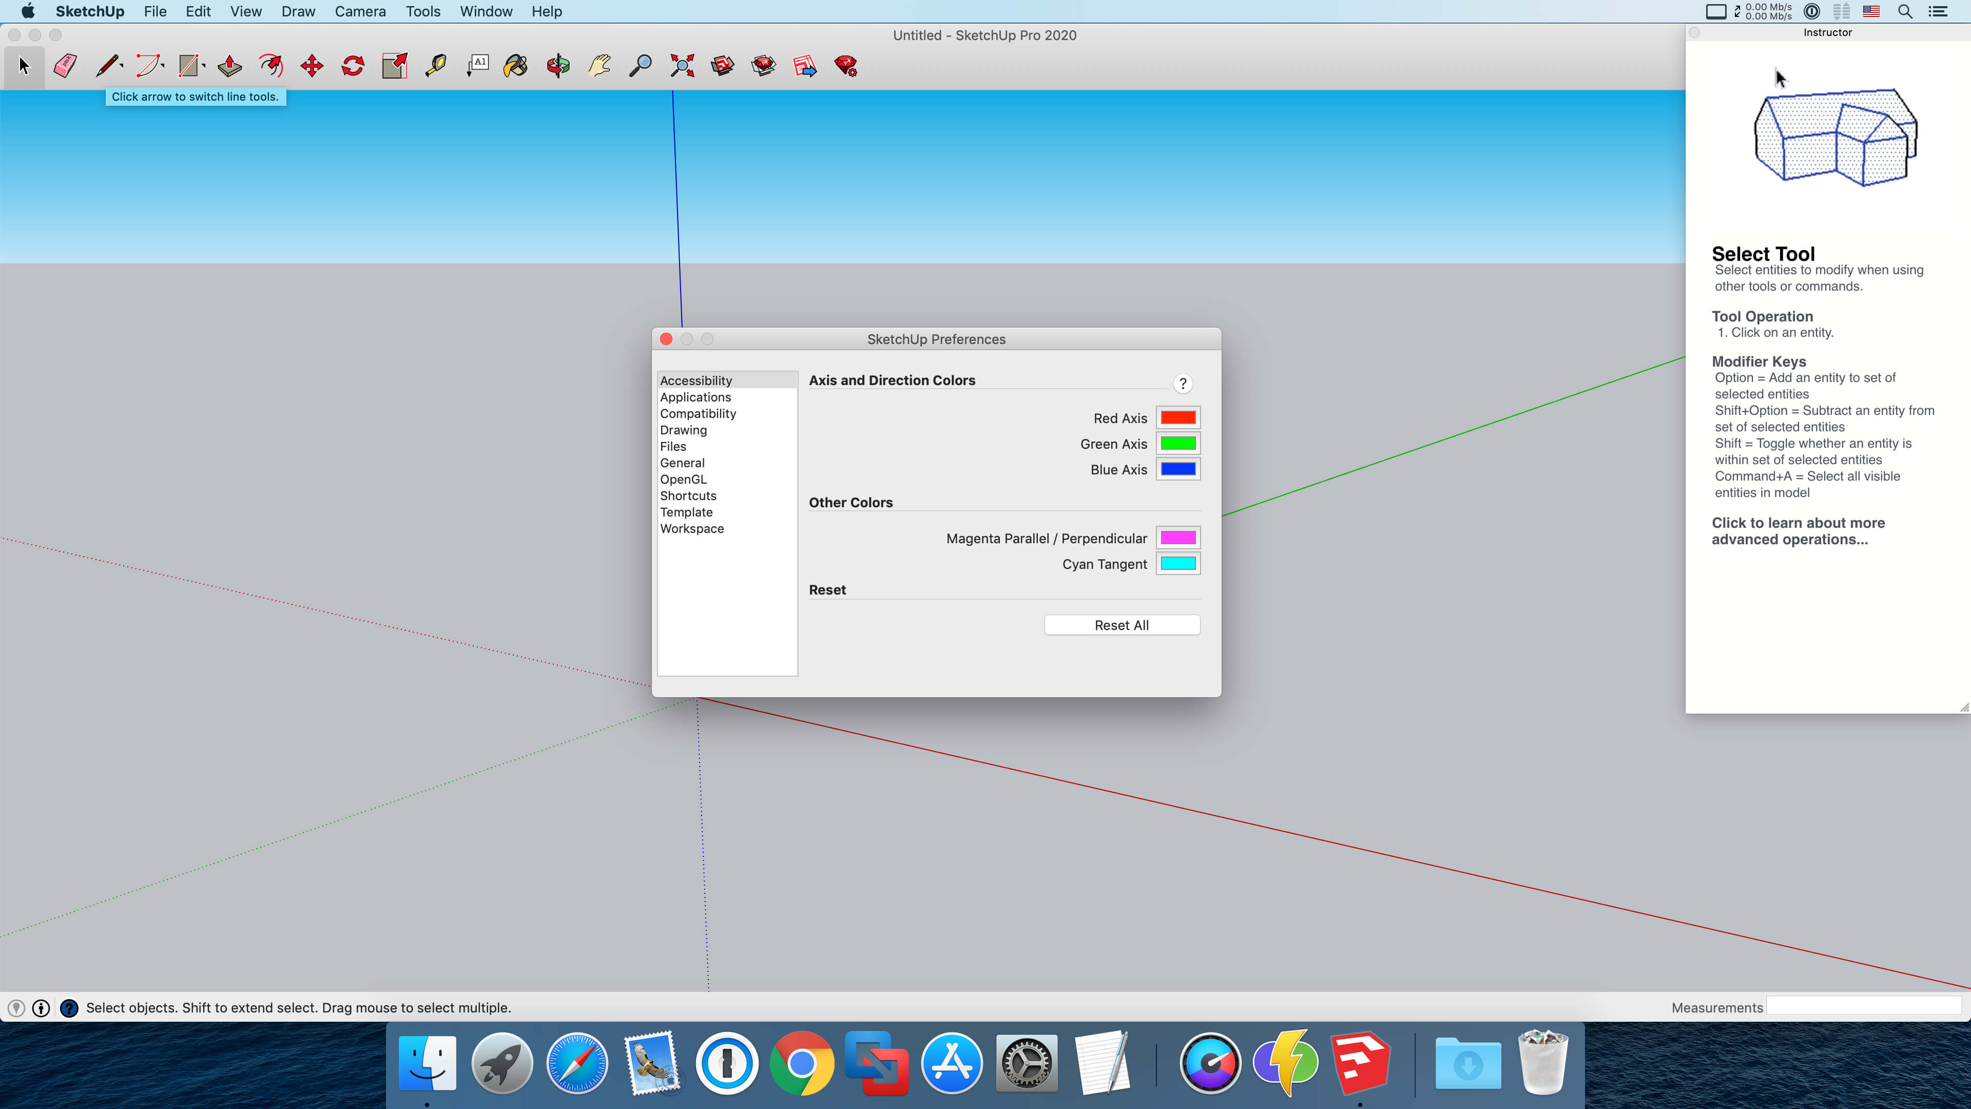Screen dimensions: 1971x1109
Task: Select Workspace in the preferences list
Action: (x=727, y=529)
